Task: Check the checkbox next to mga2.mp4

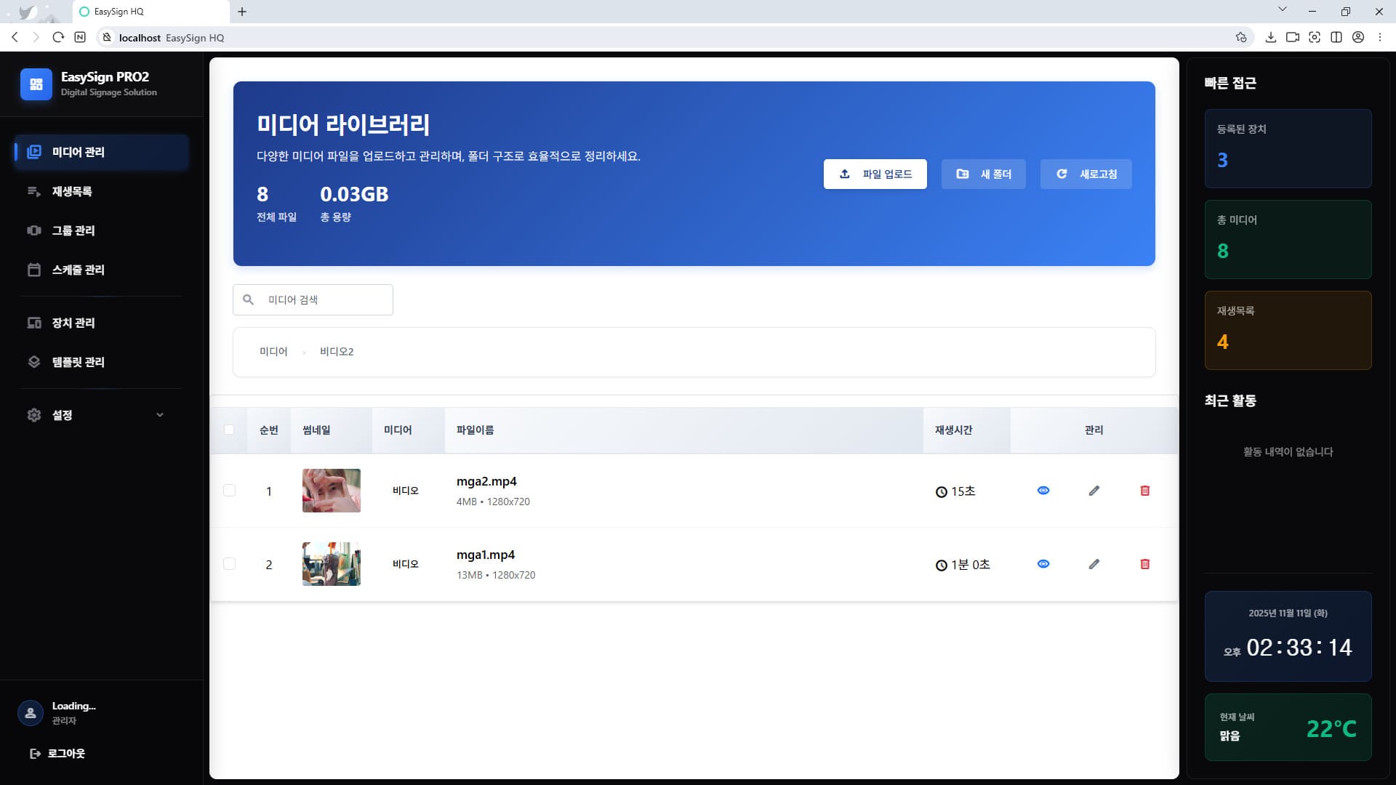Action: pyautogui.click(x=230, y=491)
